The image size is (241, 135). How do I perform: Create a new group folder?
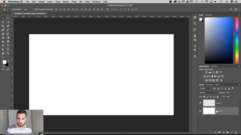(227, 132)
